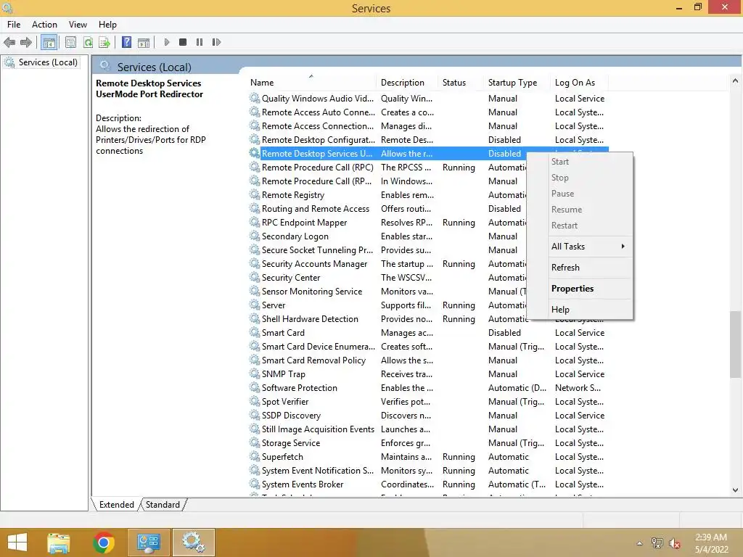Sort by the Log On As column header

(x=580, y=83)
